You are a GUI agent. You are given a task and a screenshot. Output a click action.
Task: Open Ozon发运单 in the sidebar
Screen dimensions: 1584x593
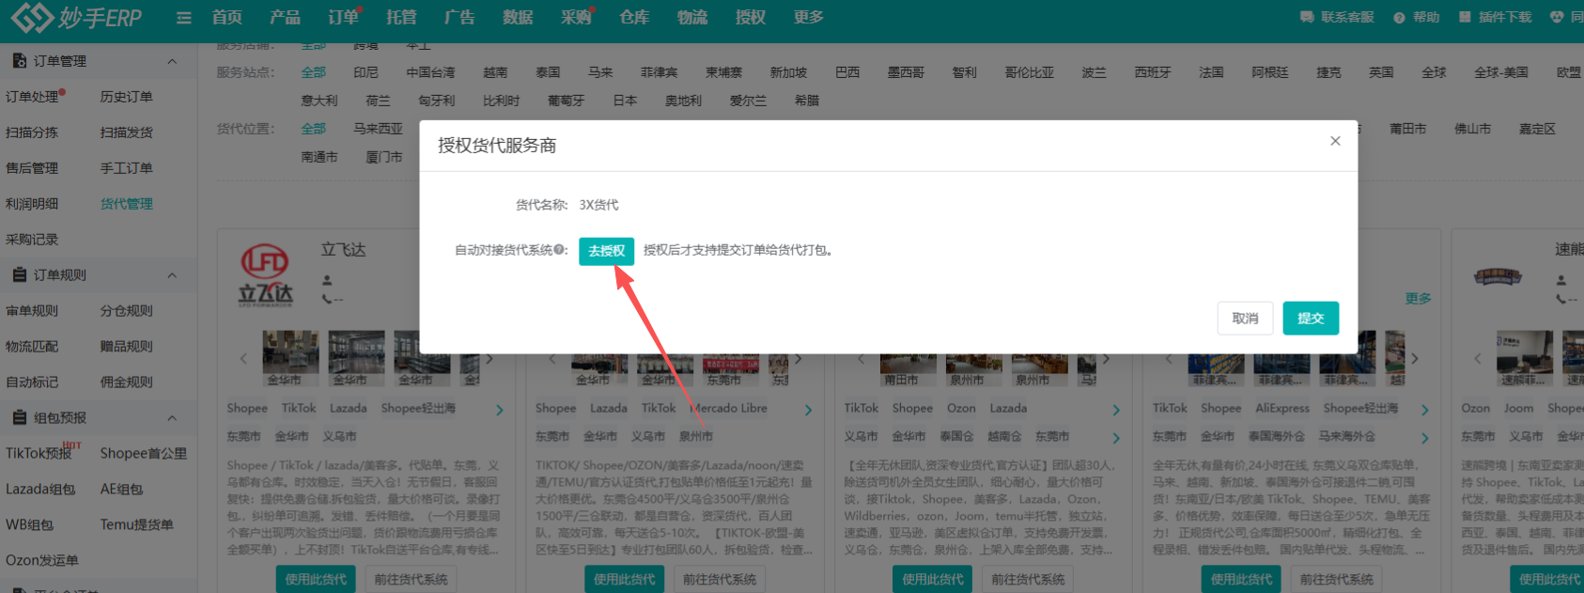pos(42,561)
